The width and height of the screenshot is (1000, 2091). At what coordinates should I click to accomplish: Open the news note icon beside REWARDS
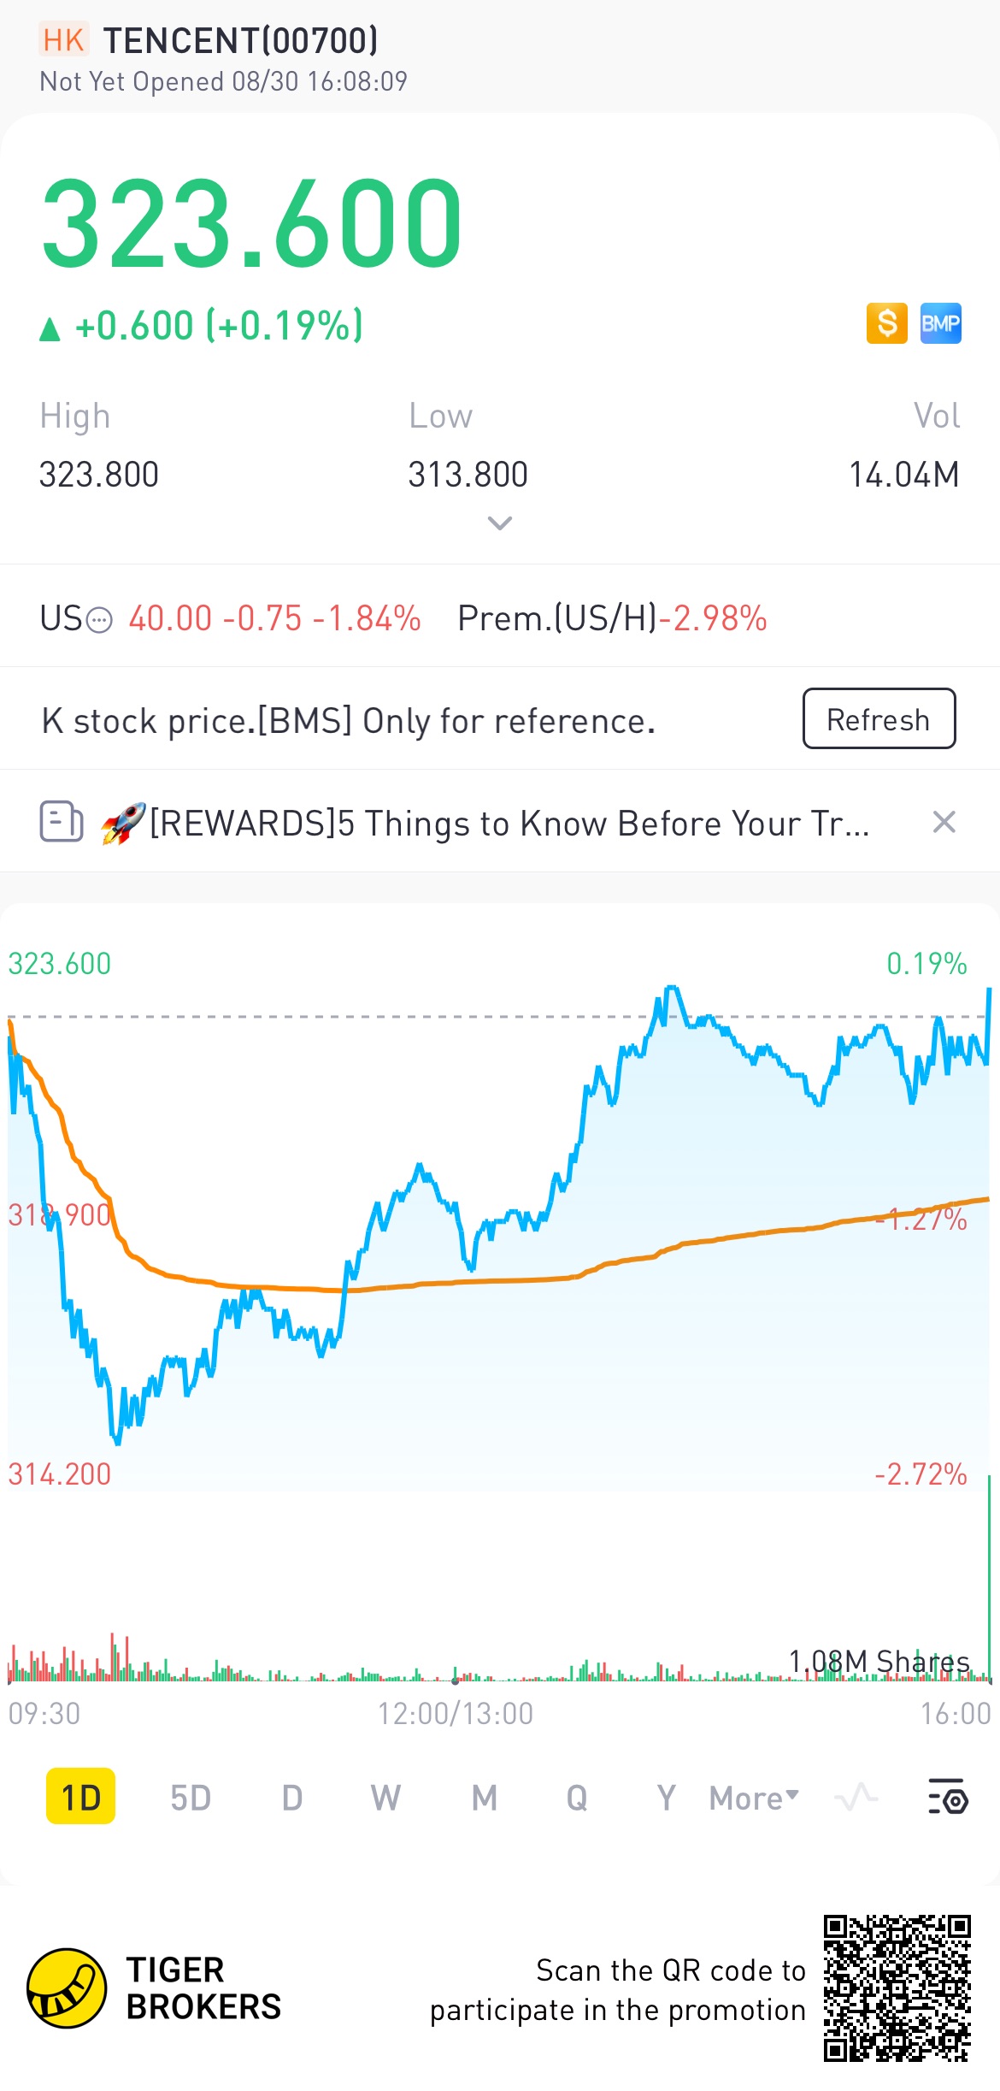[x=62, y=822]
